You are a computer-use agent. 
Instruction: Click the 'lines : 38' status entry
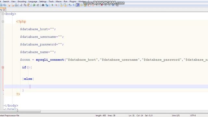coord(111,115)
